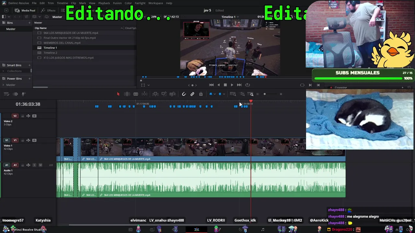Click the Overwrite Clip tool icon
This screenshot has width=415, height=233.
pyautogui.click(x=164, y=94)
